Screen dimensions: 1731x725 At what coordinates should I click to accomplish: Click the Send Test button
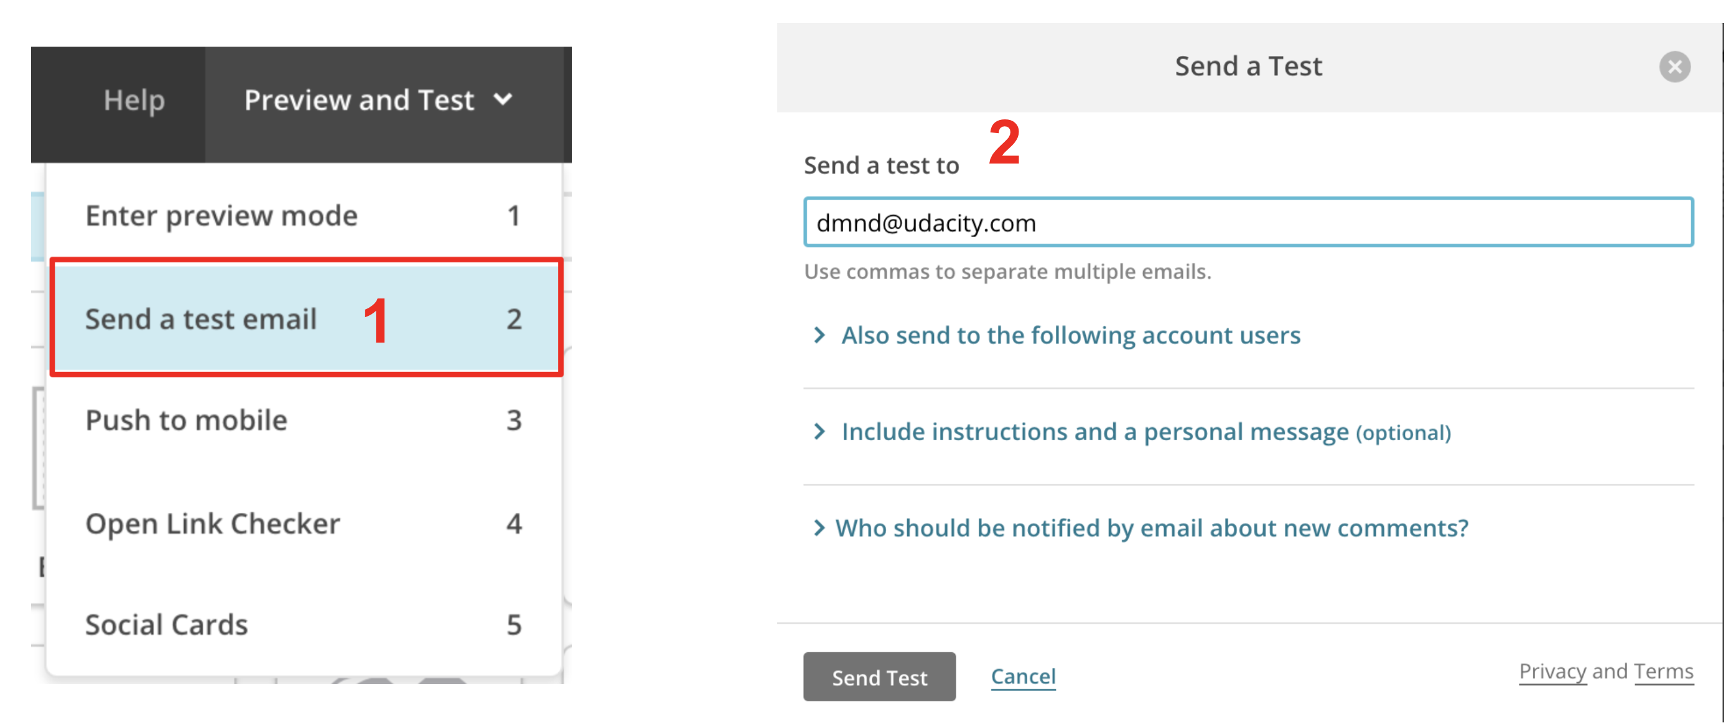(879, 677)
